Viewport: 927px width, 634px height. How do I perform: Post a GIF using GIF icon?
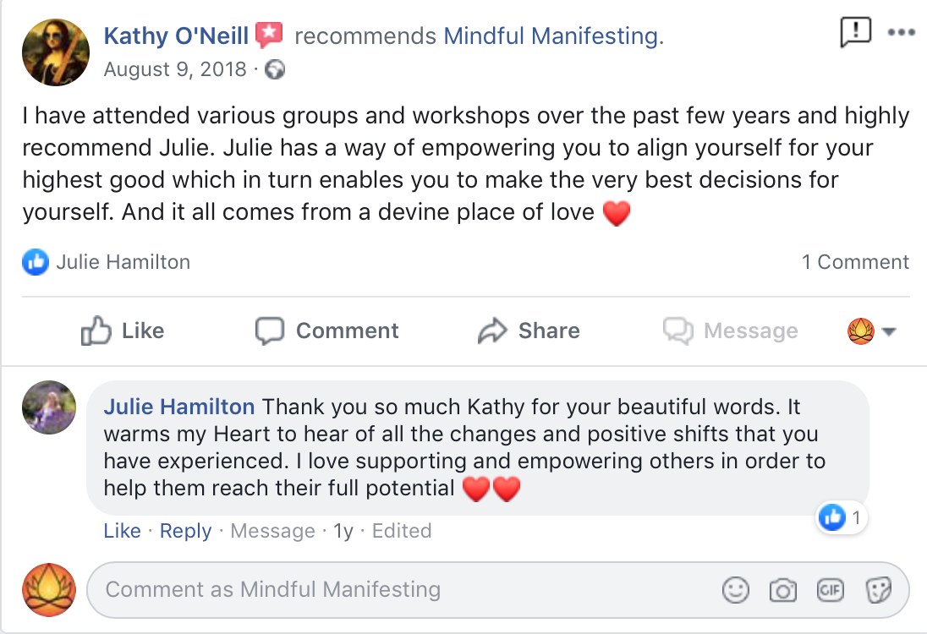830,590
